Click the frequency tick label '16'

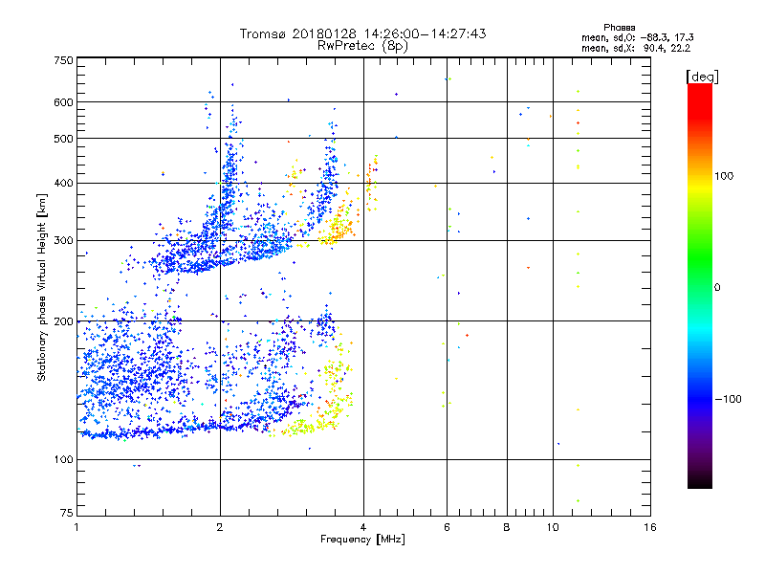click(x=650, y=527)
